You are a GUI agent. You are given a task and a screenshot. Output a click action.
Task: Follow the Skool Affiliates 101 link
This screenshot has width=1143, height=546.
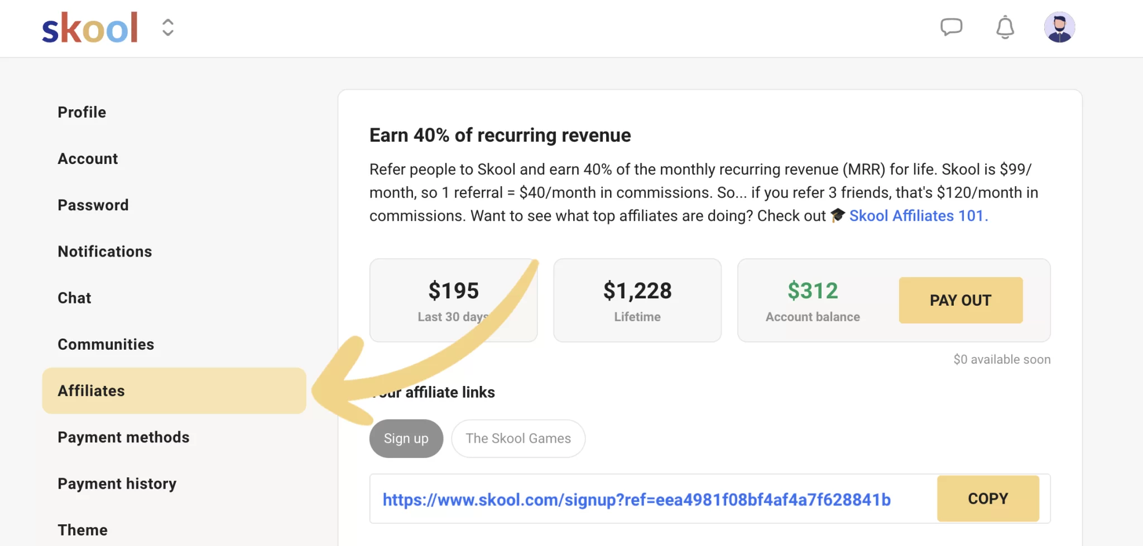[918, 216]
